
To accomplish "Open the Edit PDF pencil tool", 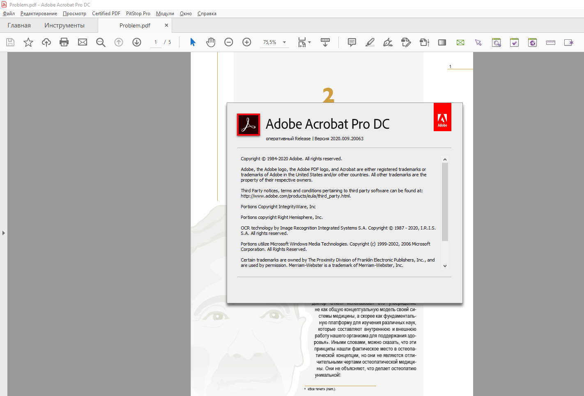I will coord(406,42).
